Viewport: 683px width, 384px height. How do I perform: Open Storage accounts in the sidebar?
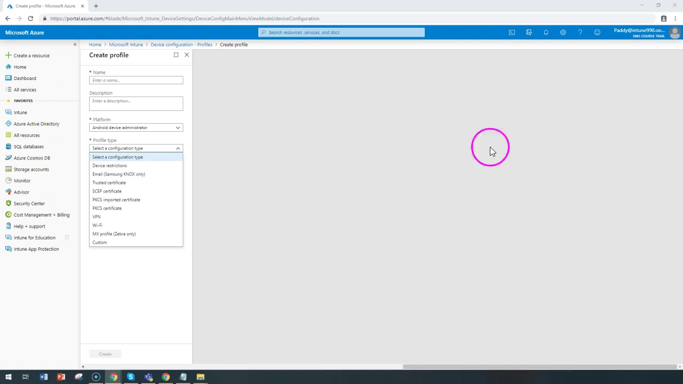pyautogui.click(x=31, y=170)
